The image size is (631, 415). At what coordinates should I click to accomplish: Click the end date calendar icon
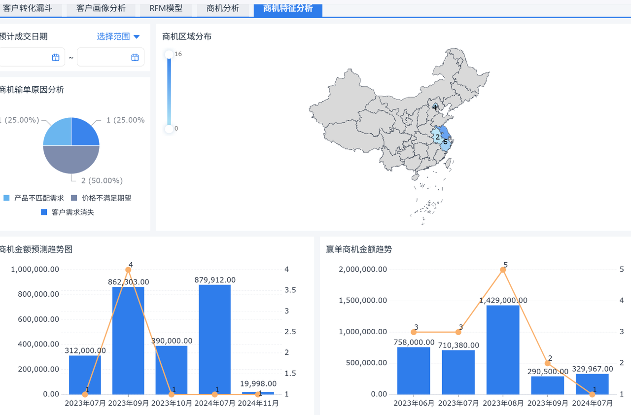[x=135, y=58]
